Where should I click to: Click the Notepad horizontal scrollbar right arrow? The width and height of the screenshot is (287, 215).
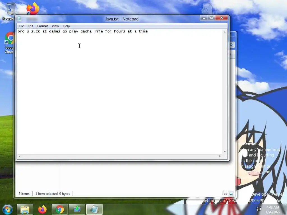pyautogui.click(x=220, y=156)
